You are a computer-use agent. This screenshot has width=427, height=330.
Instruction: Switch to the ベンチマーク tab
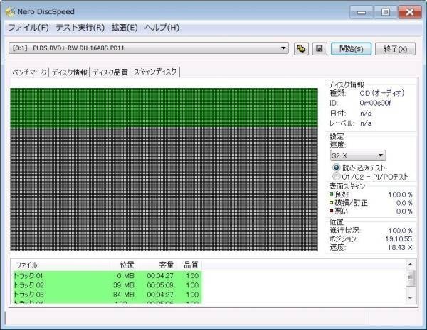point(29,72)
